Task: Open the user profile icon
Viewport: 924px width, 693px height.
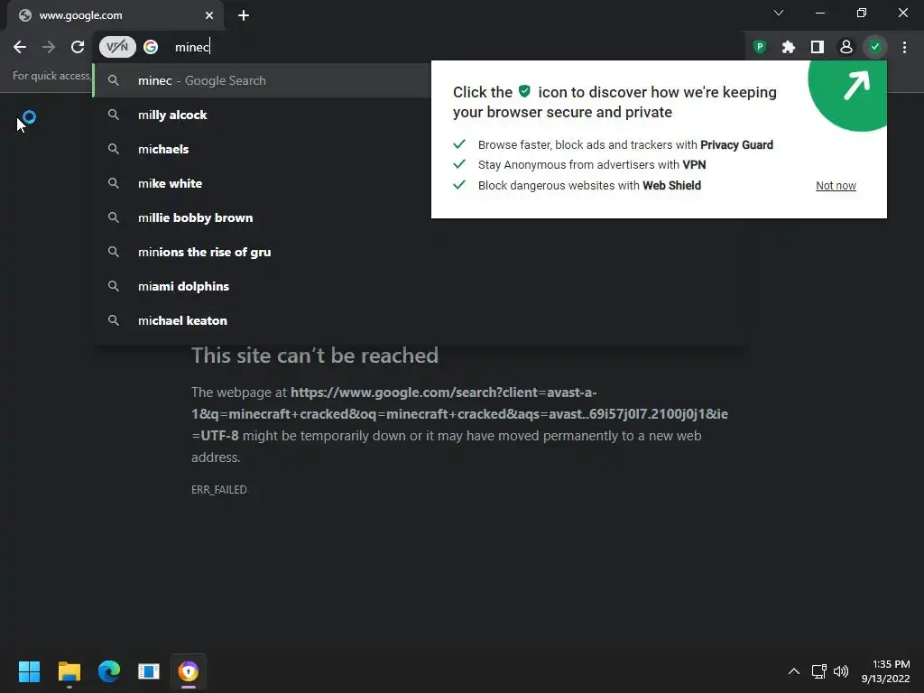Action: (846, 47)
